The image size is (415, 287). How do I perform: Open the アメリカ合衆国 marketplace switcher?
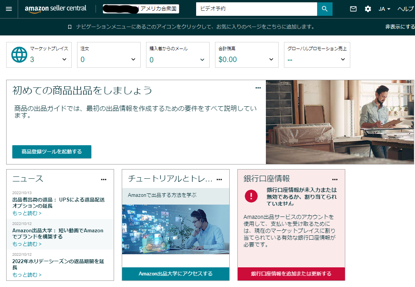(141, 9)
